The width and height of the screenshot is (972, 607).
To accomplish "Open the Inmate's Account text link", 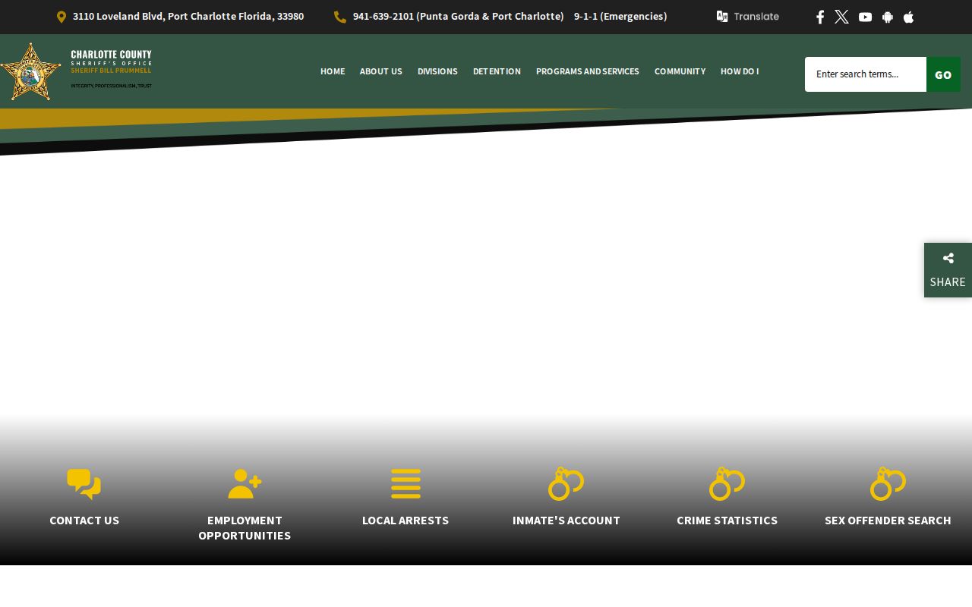I will point(566,521).
